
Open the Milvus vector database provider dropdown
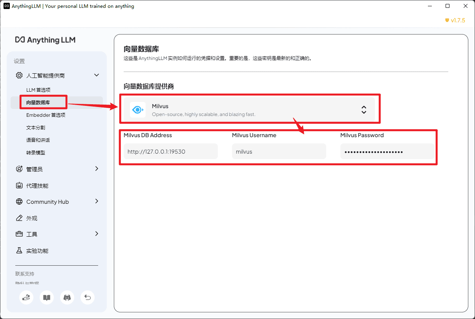[x=249, y=110]
